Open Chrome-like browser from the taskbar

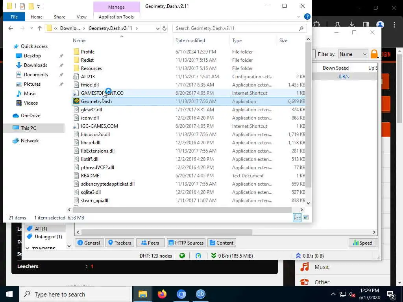tap(181, 294)
